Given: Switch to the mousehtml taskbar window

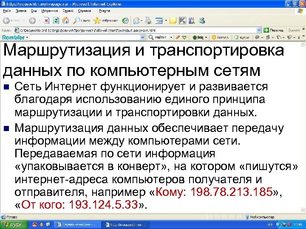Looking at the screenshot, I should click(x=126, y=225).
